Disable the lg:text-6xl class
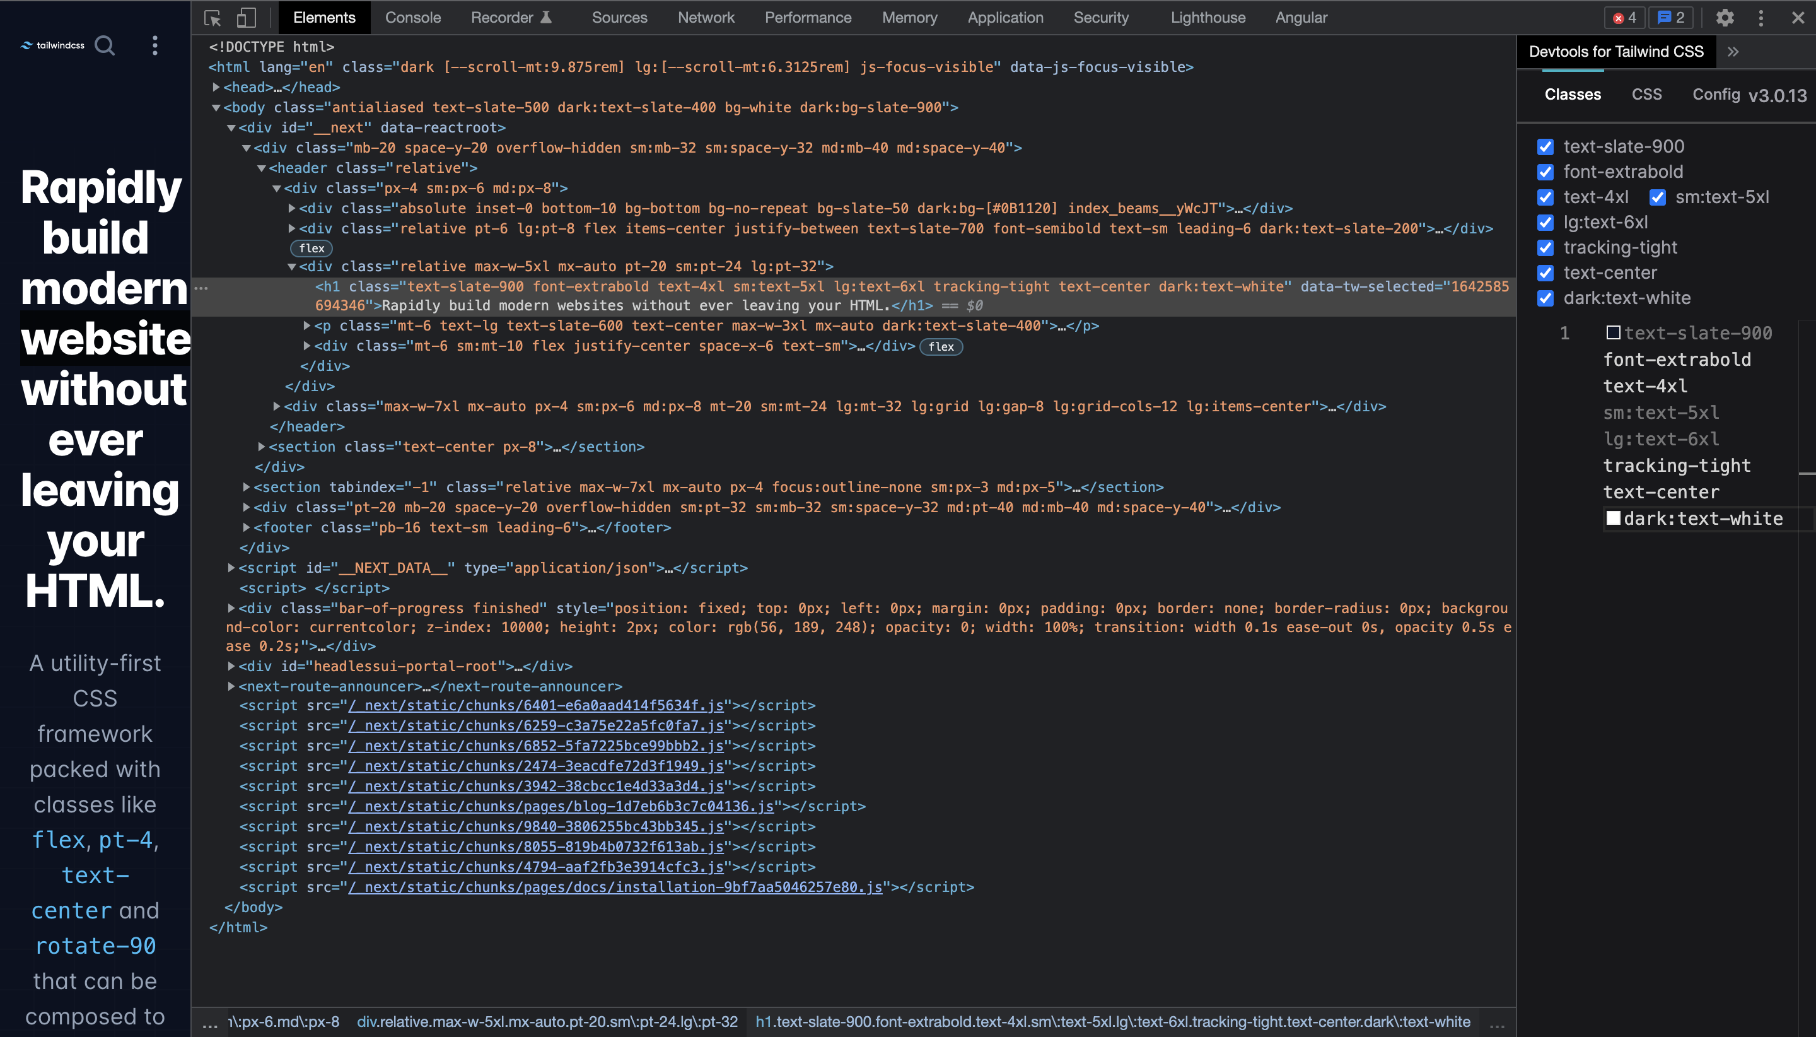The image size is (1816, 1037). click(x=1545, y=222)
